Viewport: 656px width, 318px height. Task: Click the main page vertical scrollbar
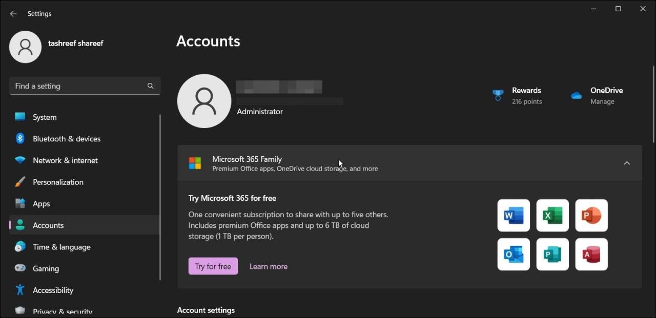[x=653, y=104]
